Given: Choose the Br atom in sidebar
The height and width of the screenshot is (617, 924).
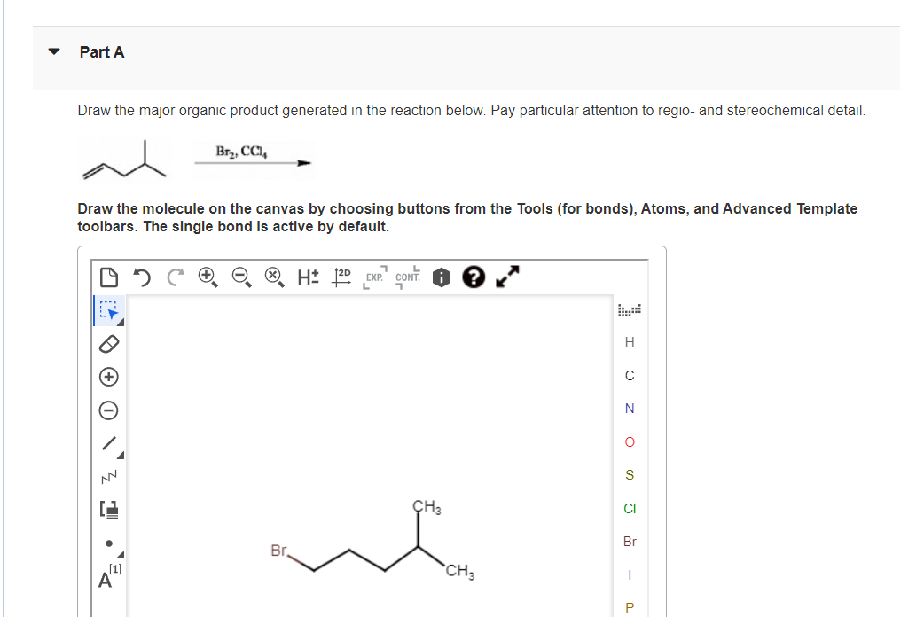Looking at the screenshot, I should coord(630,542).
